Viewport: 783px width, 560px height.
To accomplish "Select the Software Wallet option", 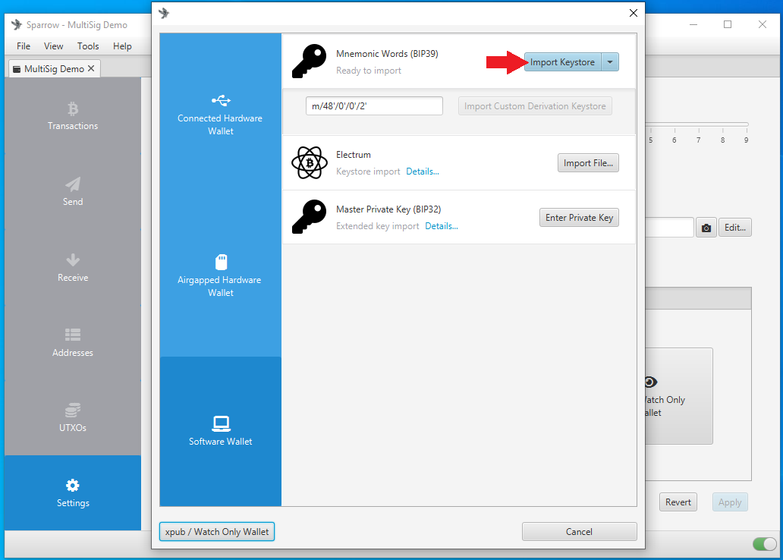I will point(220,431).
